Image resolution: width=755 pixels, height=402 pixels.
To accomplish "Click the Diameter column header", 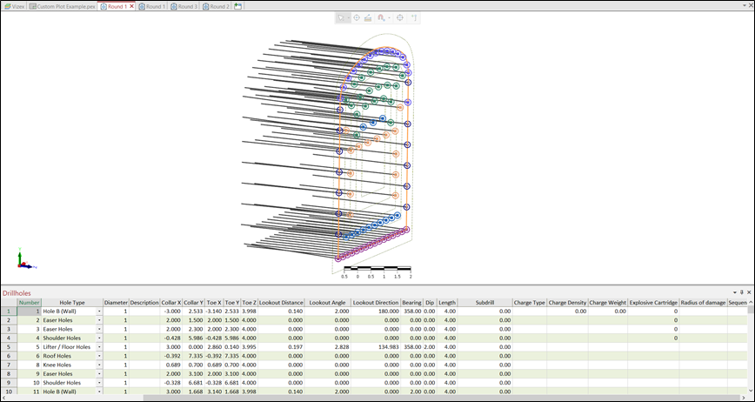I will (116, 302).
